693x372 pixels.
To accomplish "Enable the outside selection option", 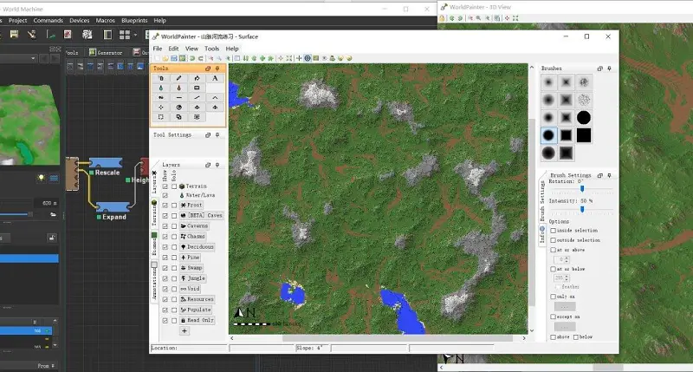I will point(554,240).
